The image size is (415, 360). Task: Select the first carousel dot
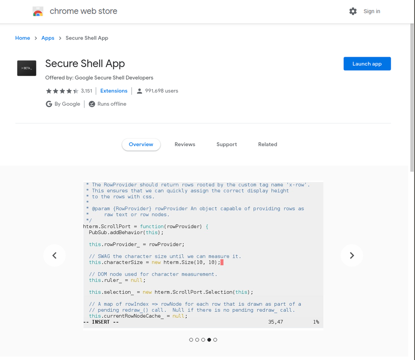click(191, 340)
